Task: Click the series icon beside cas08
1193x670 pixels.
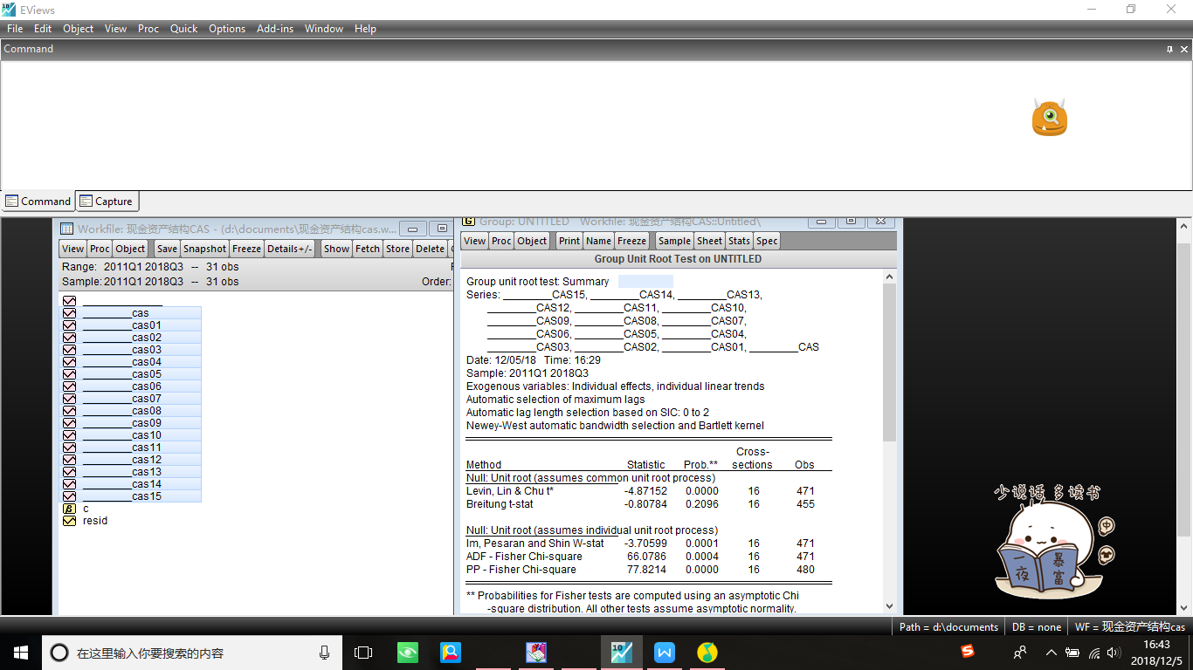Action: pyautogui.click(x=69, y=411)
